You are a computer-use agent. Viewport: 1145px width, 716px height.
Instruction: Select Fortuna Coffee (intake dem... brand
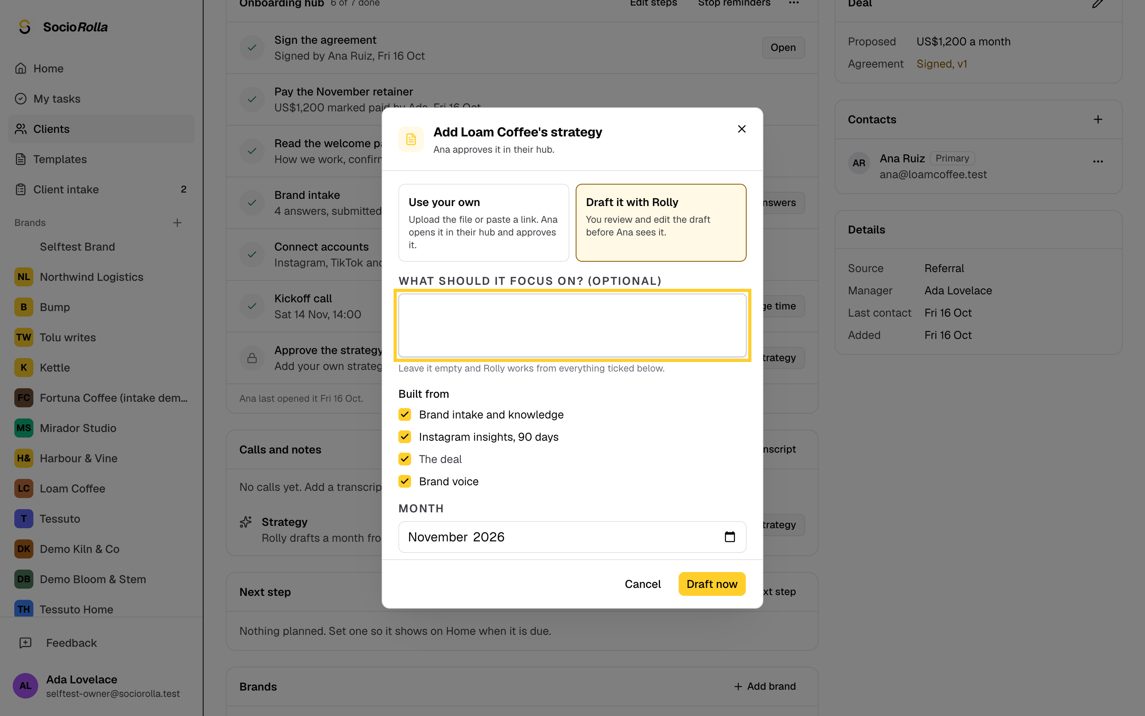coord(101,398)
